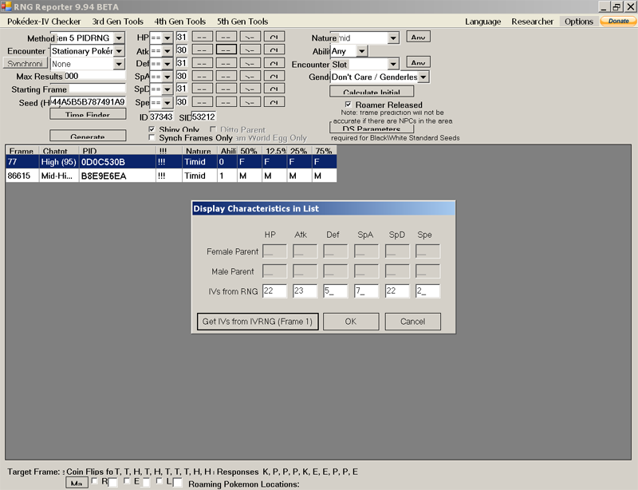Open DS Parameters
The image size is (638, 490).
(x=372, y=128)
